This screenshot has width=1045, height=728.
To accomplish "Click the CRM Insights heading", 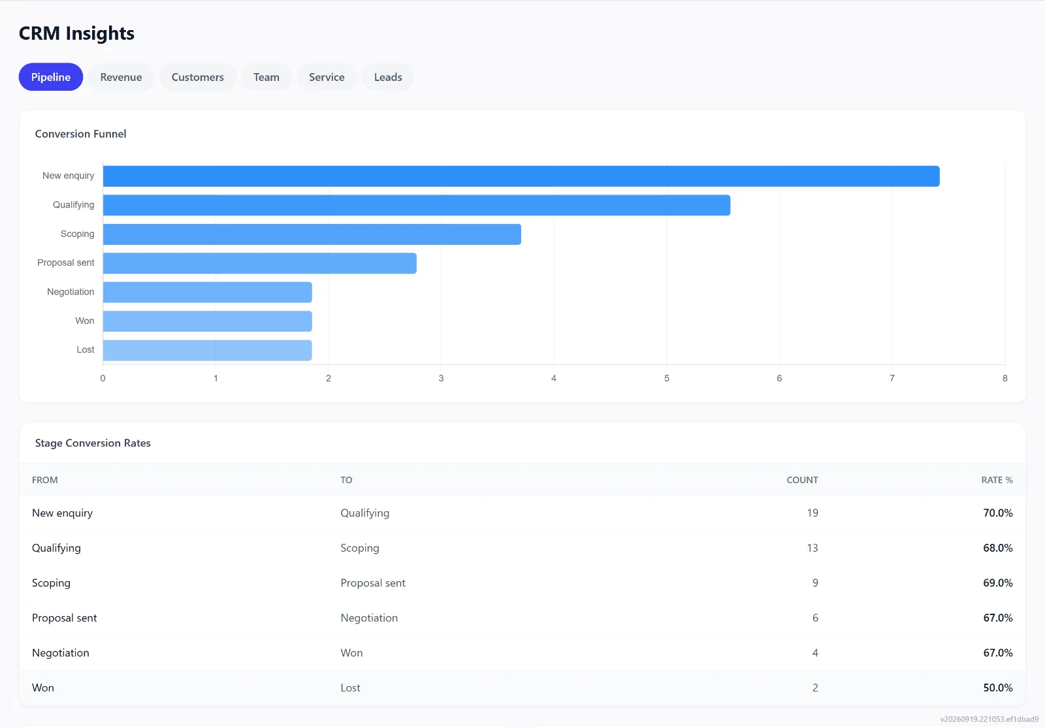I will click(x=76, y=33).
